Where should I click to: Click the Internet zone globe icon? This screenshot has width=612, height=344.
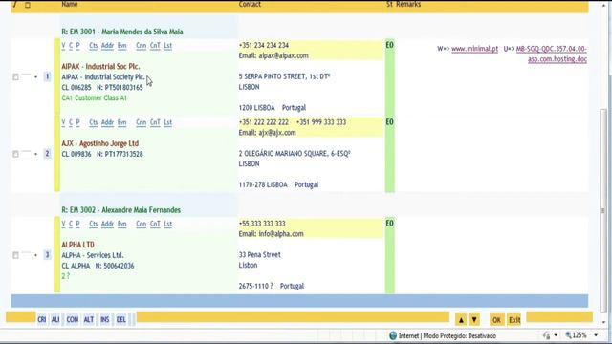pos(393,335)
